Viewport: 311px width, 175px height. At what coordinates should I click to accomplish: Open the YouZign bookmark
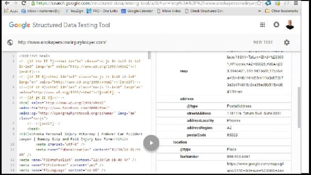tap(74, 11)
